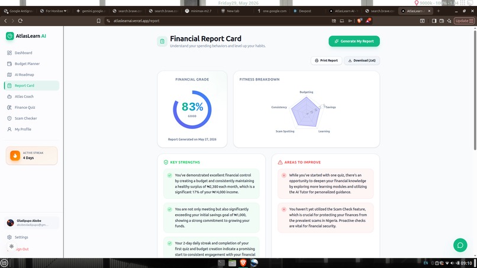477x268 pixels.
Task: Click the 'Report Generated on May 27, 2026' text
Action: (192, 139)
